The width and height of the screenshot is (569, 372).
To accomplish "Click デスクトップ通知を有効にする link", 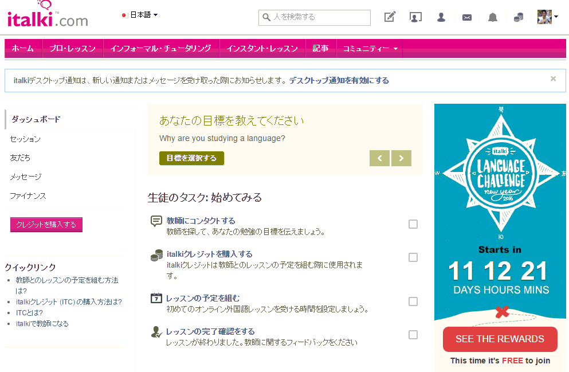I will pyautogui.click(x=339, y=81).
